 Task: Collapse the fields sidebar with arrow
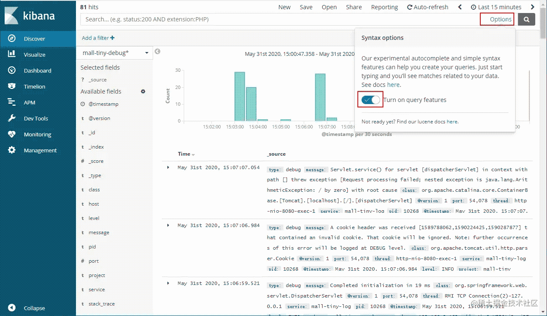(158, 52)
